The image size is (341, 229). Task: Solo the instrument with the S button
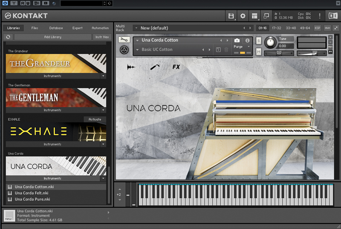pos(259,41)
